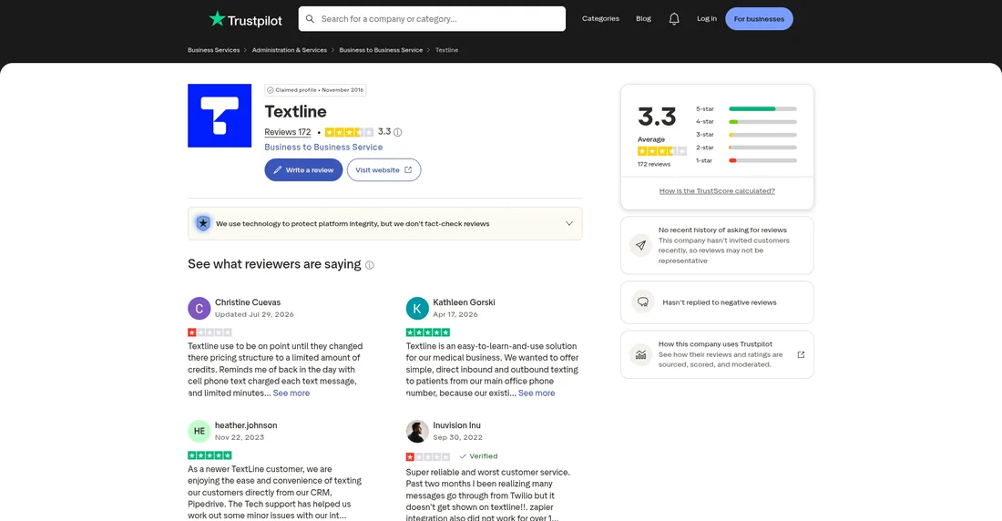Image resolution: width=1002 pixels, height=521 pixels.
Task: Click Christine Cuevas one-star rating
Action: [x=210, y=332]
